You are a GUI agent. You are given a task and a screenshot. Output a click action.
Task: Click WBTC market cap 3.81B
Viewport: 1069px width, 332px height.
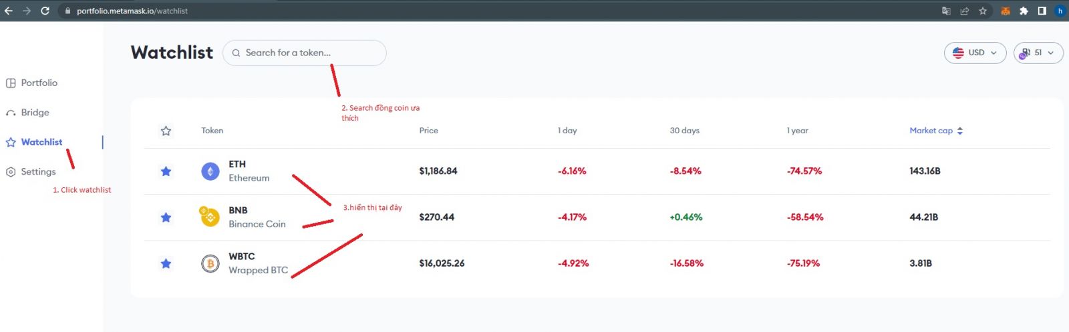[x=921, y=263]
